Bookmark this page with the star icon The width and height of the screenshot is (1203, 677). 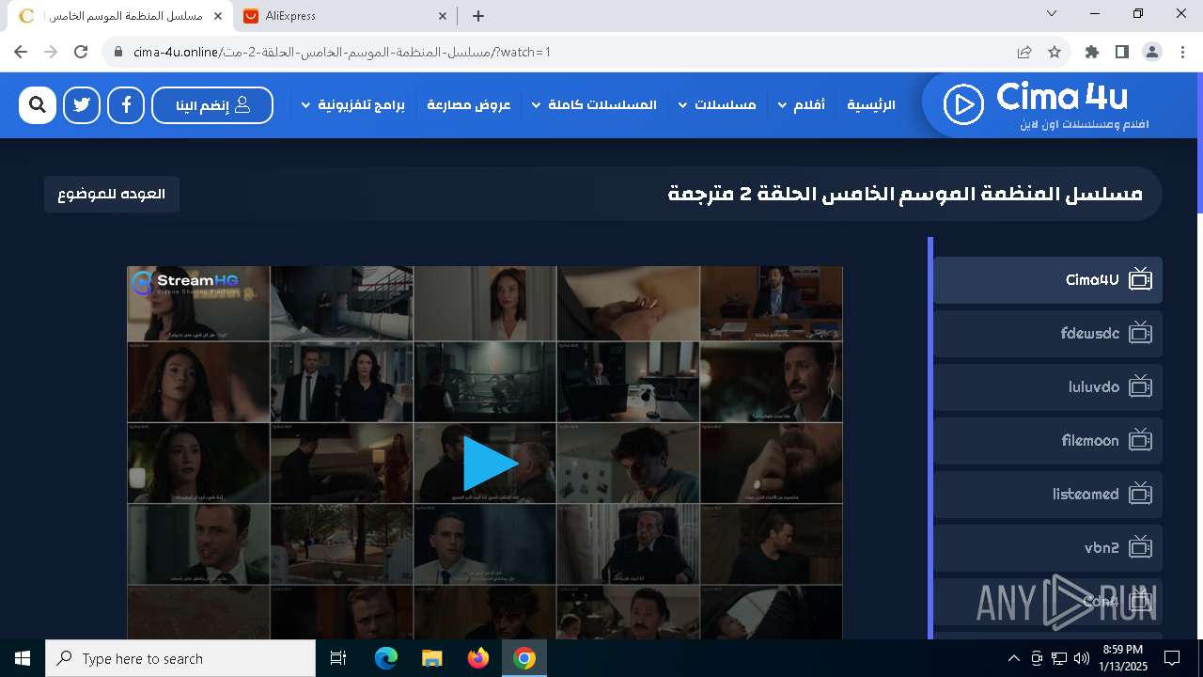tap(1055, 52)
